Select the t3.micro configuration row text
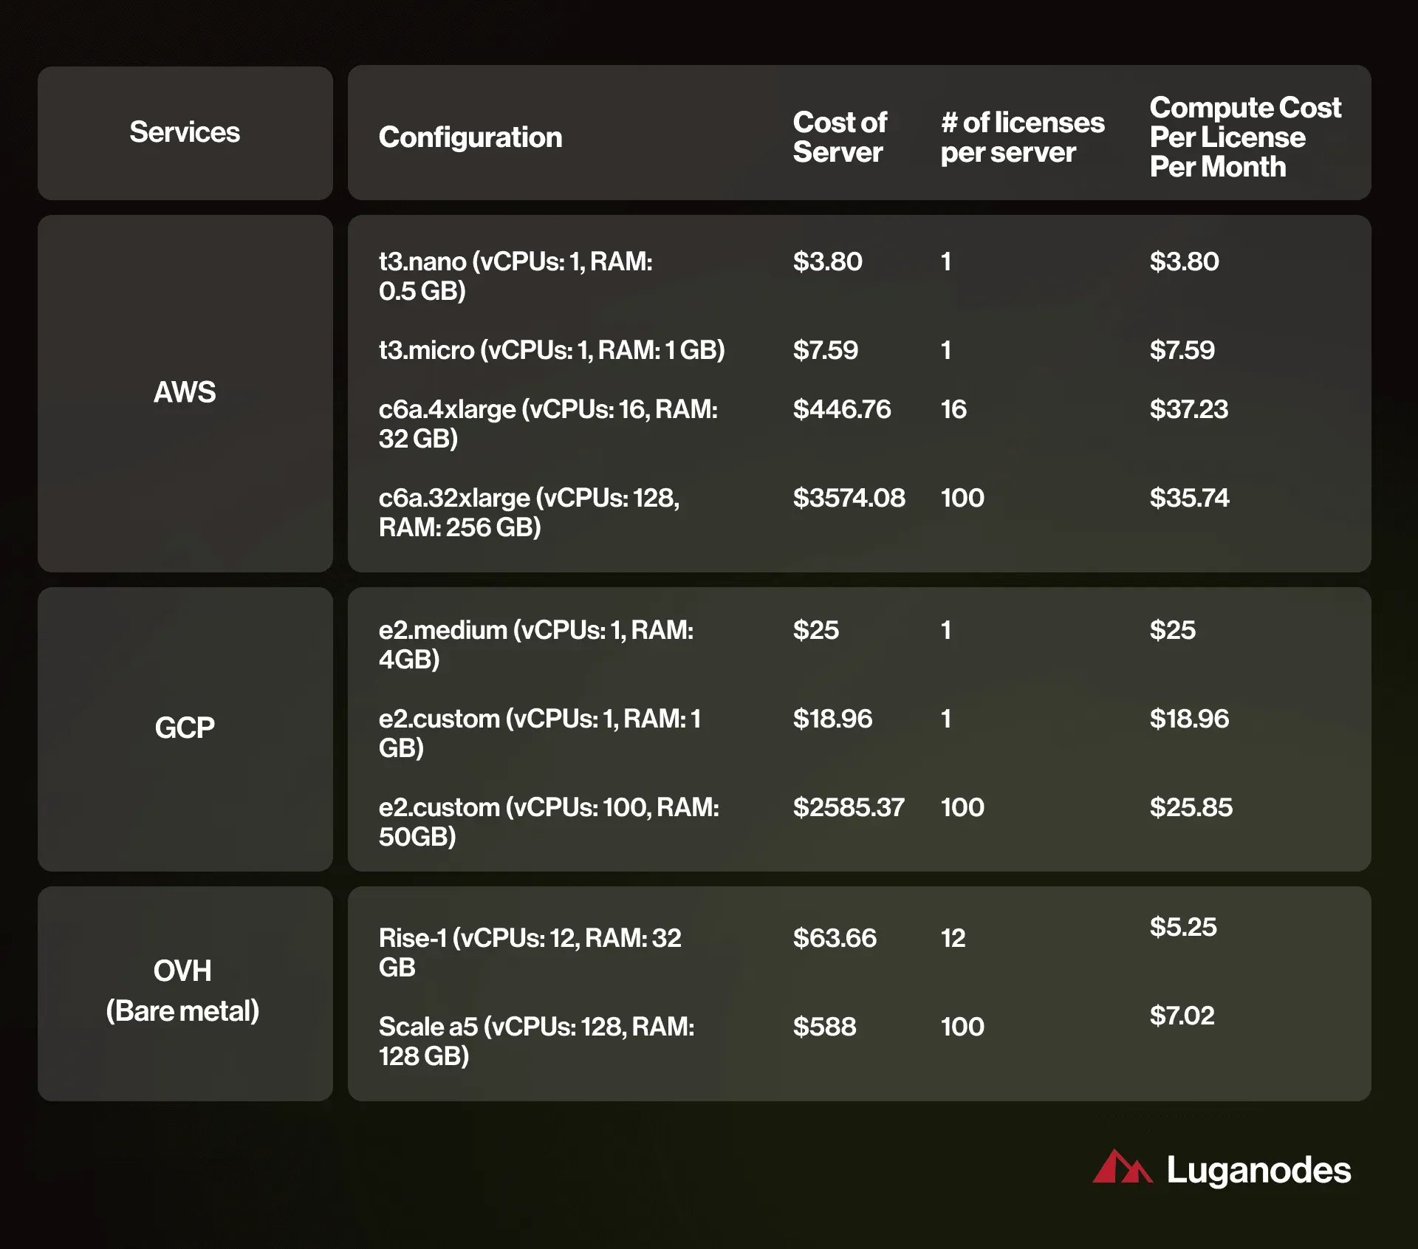 coord(552,350)
